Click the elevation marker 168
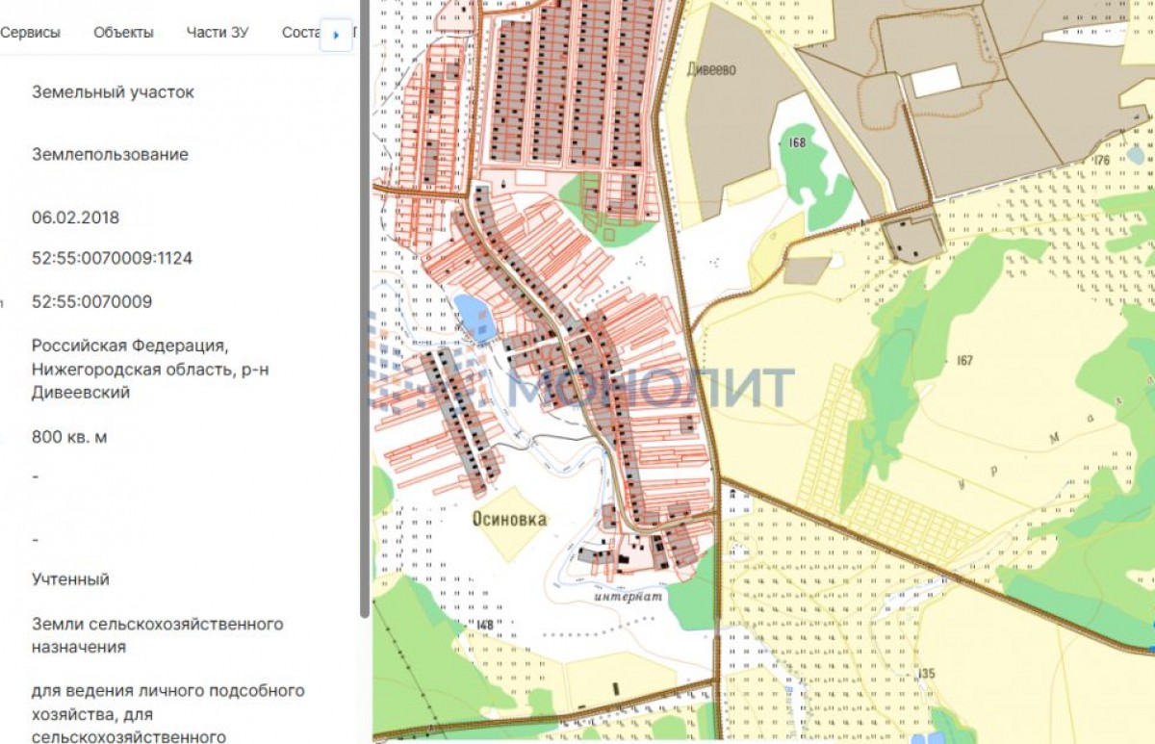This screenshot has width=1155, height=744. point(796,142)
